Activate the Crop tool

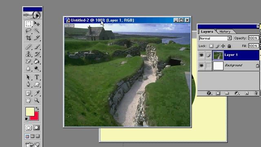29,38
